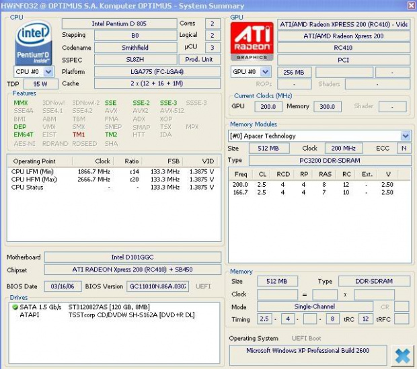Click the Intel D101GGC motherboard field

[x=132, y=257]
